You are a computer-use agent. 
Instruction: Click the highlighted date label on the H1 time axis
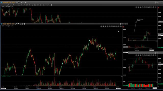[x=118, y=88]
